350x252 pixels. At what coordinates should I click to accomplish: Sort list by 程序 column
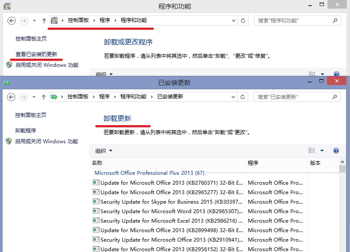pyautogui.click(x=276, y=163)
